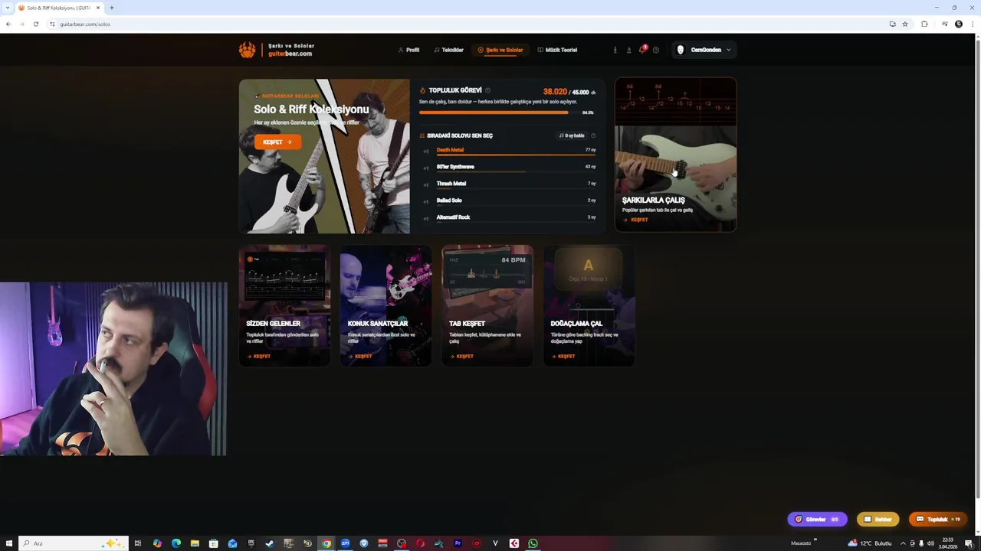Reload the page with the refresh icon
The width and height of the screenshot is (981, 551).
35,24
